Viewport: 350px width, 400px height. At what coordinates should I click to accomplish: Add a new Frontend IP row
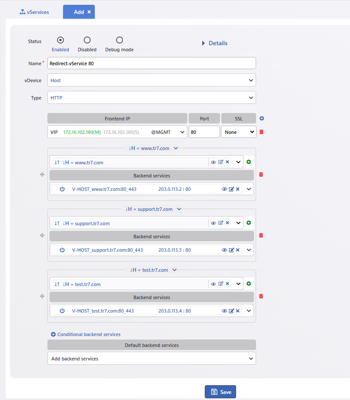click(x=262, y=118)
